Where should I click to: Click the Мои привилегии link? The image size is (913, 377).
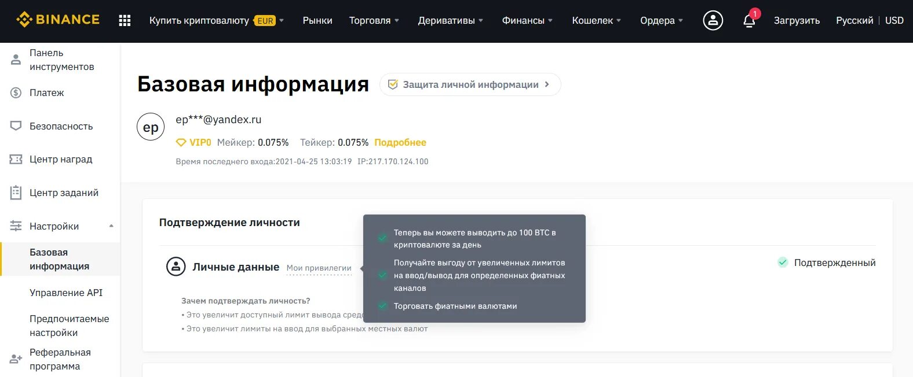(x=319, y=268)
